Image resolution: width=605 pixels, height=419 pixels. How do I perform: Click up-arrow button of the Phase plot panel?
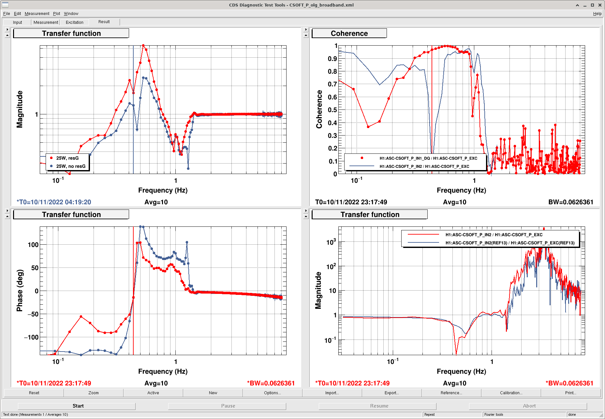click(7, 216)
